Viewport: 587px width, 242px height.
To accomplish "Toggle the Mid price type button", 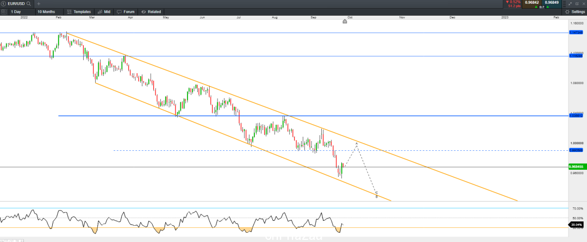I will coord(104,12).
